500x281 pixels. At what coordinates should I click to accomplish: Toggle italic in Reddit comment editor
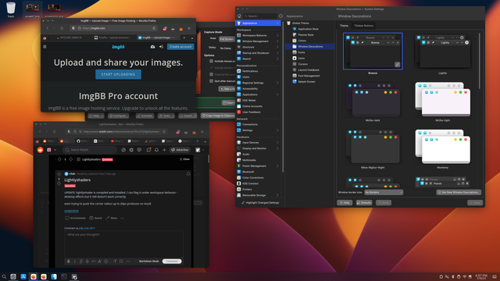75,261
